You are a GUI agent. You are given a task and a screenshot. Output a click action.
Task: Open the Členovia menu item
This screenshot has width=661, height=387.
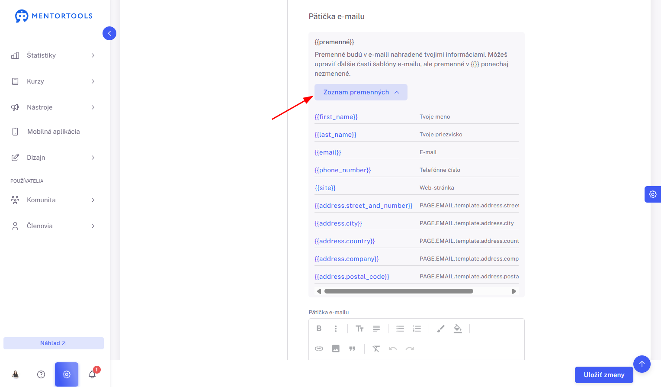[53, 226]
